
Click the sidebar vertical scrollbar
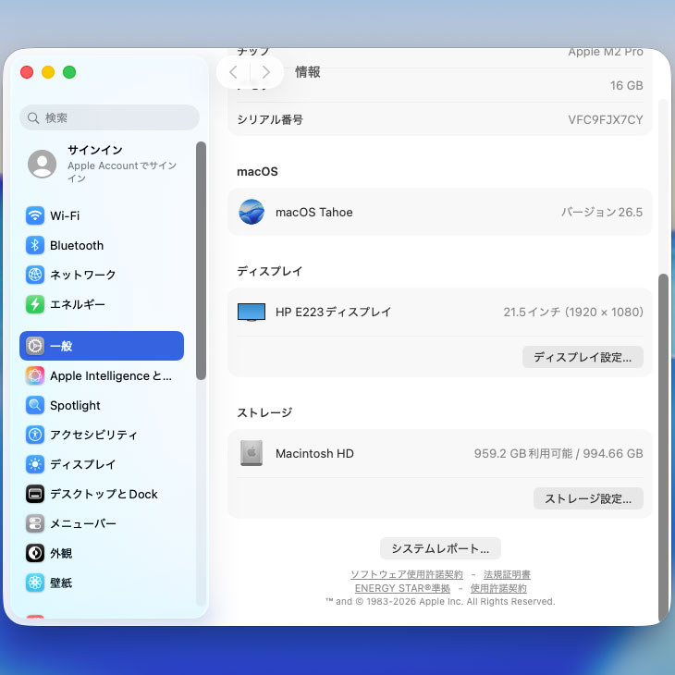click(201, 261)
